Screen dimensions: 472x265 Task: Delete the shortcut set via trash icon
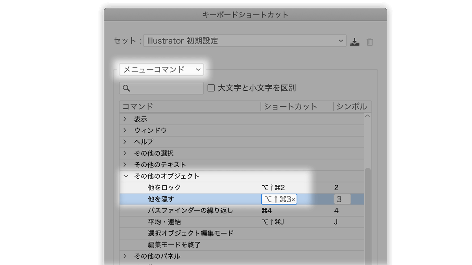click(x=369, y=41)
